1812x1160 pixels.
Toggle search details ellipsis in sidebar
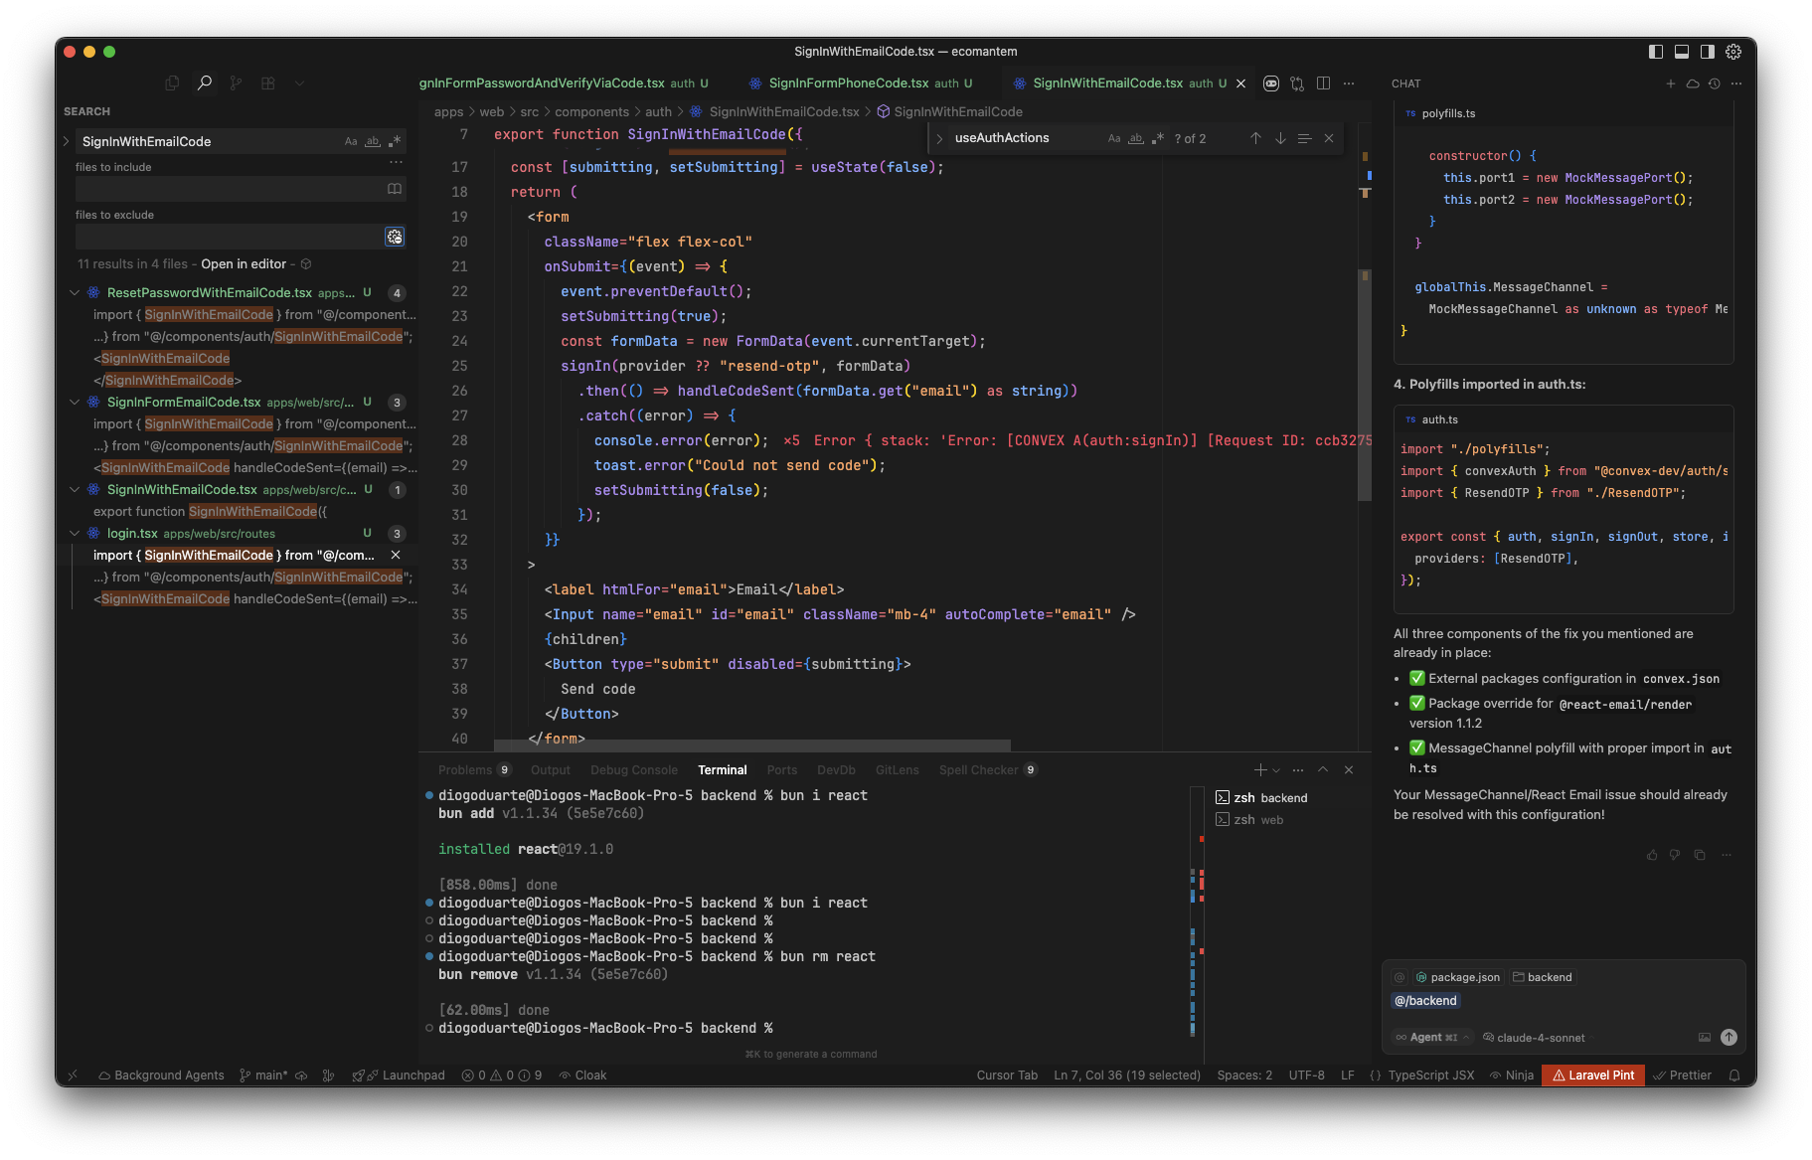coord(396,162)
